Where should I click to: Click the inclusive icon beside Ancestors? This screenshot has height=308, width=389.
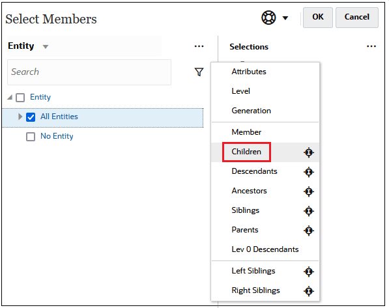point(309,191)
